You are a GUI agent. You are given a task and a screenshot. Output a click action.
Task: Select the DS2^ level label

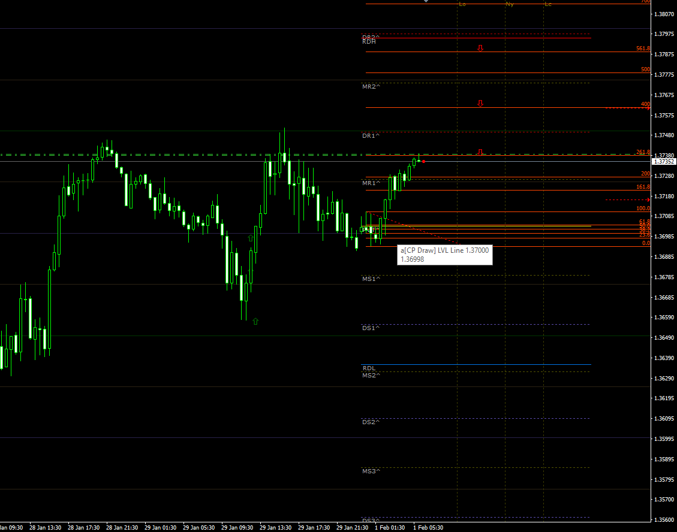[371, 422]
